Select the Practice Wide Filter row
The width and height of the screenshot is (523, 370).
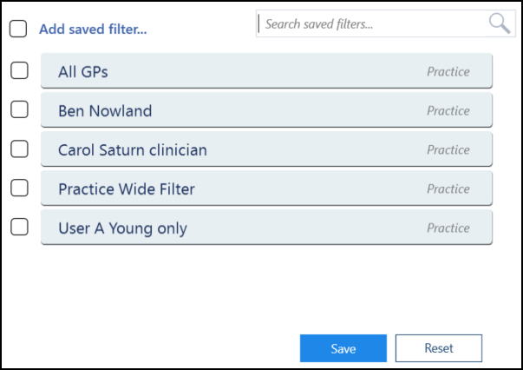266,188
